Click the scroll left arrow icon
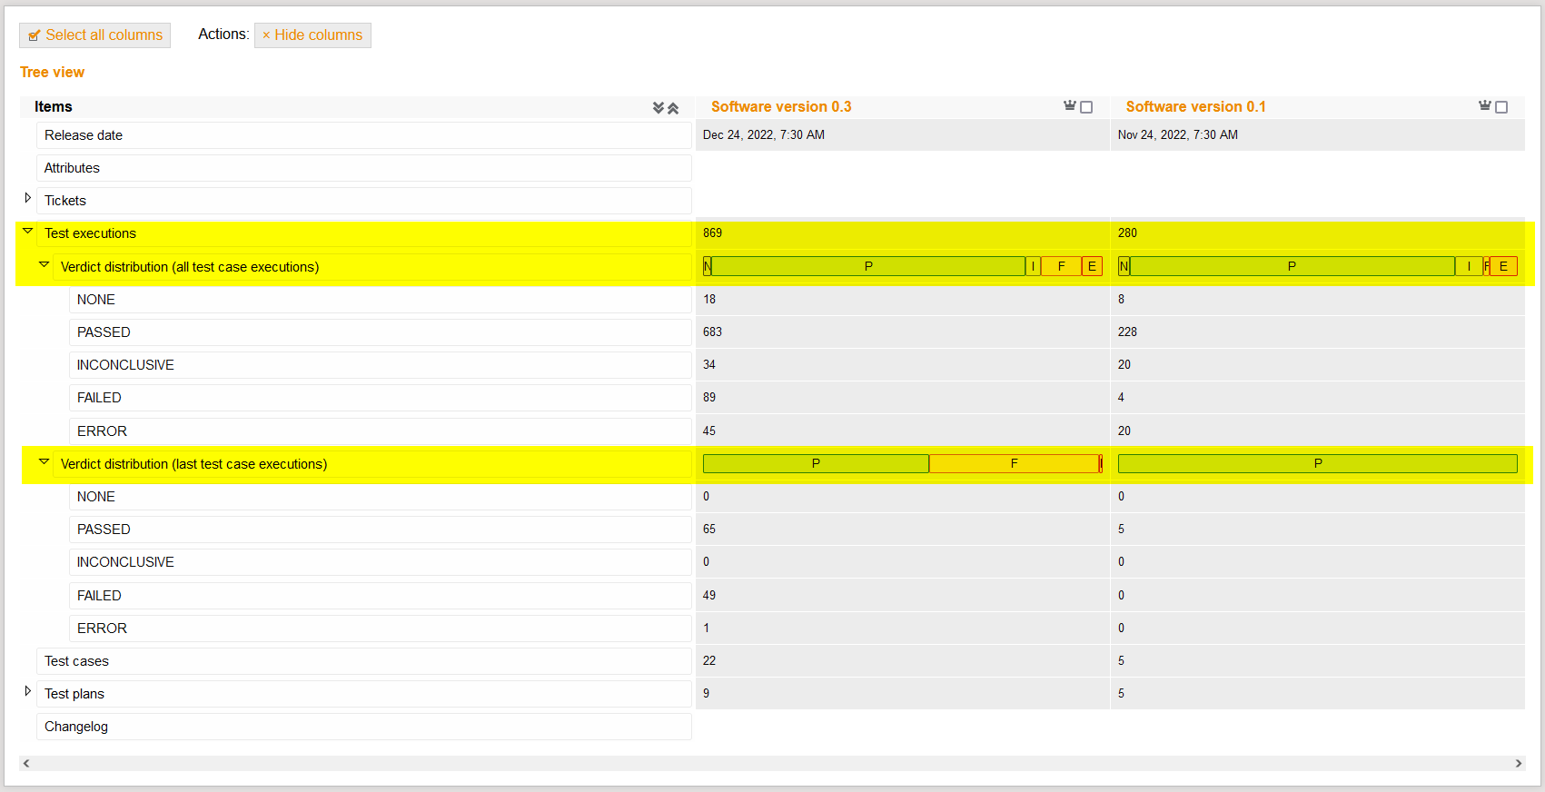The height and width of the screenshot is (792, 1545). tap(26, 763)
